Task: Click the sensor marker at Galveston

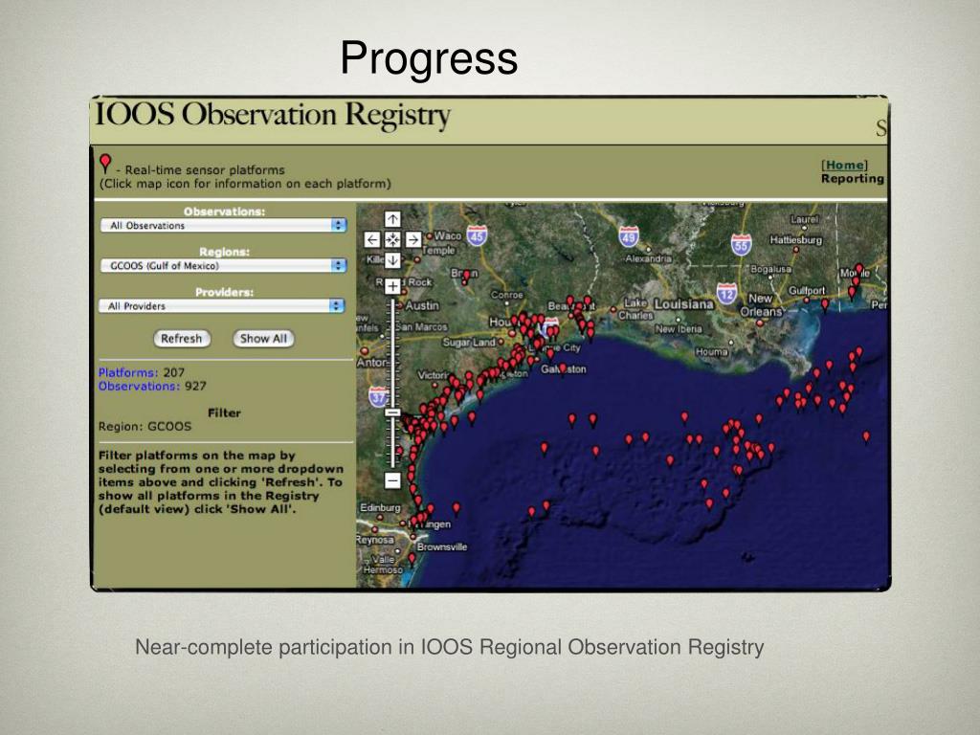Action: coord(563,369)
